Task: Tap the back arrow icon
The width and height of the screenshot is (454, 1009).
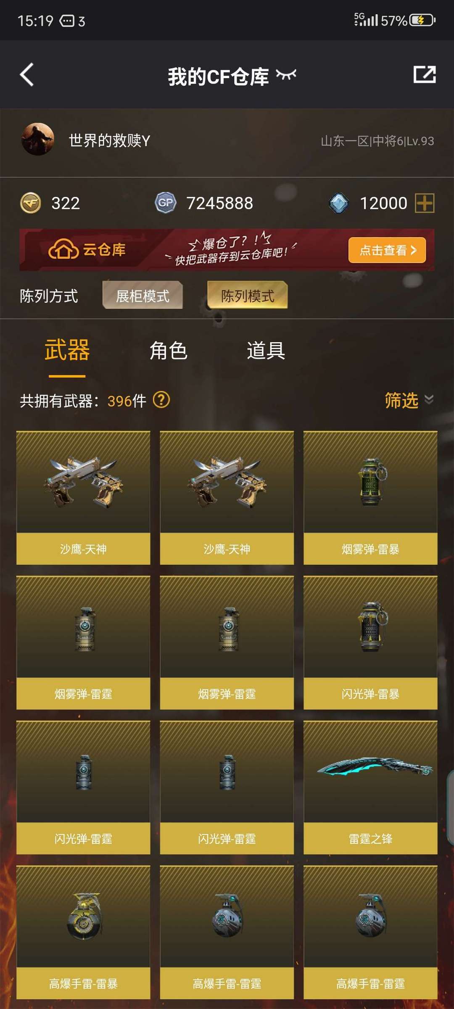Action: coord(26,75)
